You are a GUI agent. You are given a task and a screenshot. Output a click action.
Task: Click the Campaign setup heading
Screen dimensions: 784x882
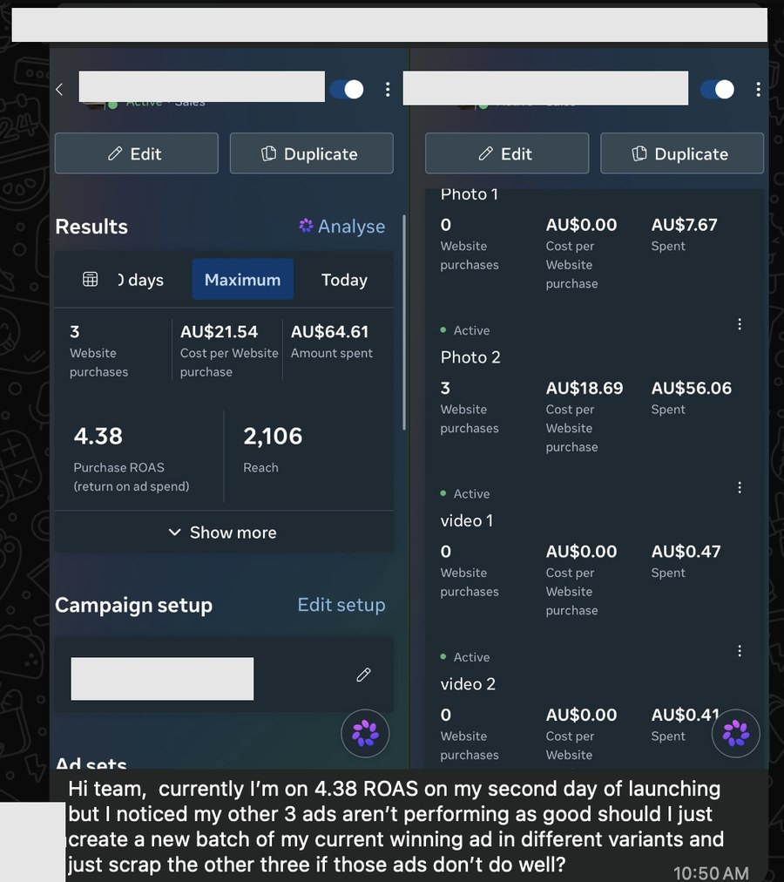click(x=134, y=605)
